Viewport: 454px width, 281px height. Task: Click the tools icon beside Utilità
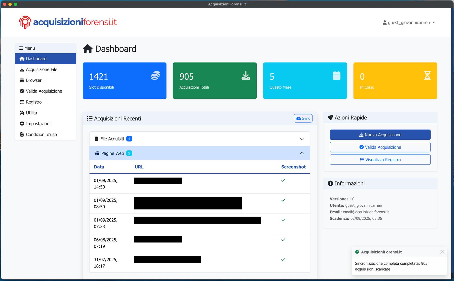pos(22,113)
